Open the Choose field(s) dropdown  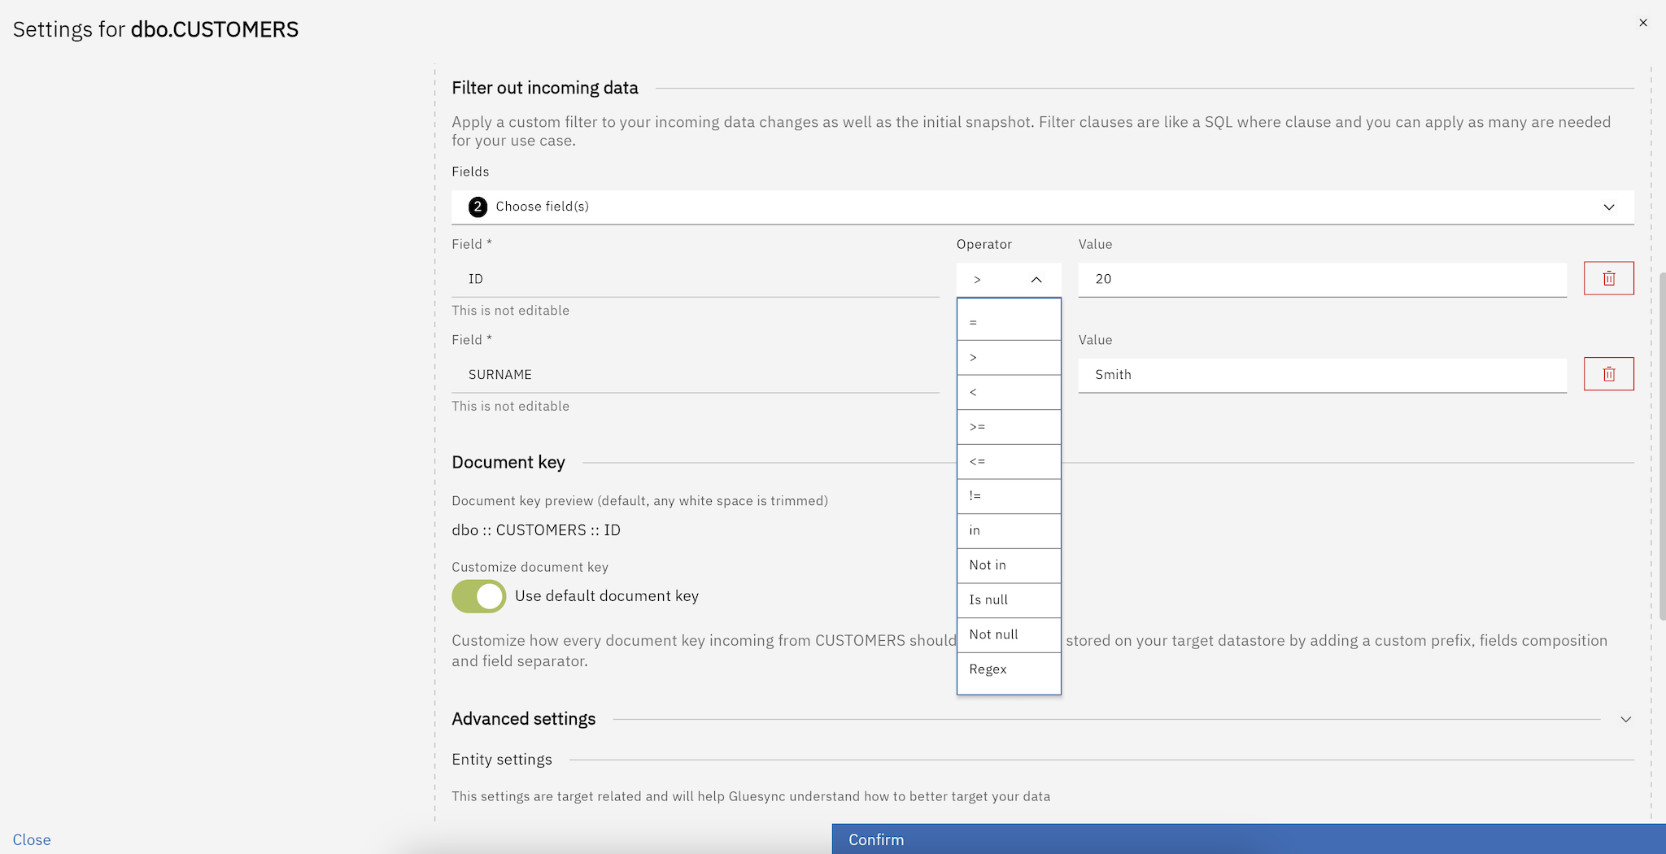point(1043,207)
